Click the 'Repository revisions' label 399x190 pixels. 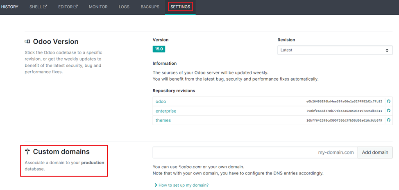point(174,90)
